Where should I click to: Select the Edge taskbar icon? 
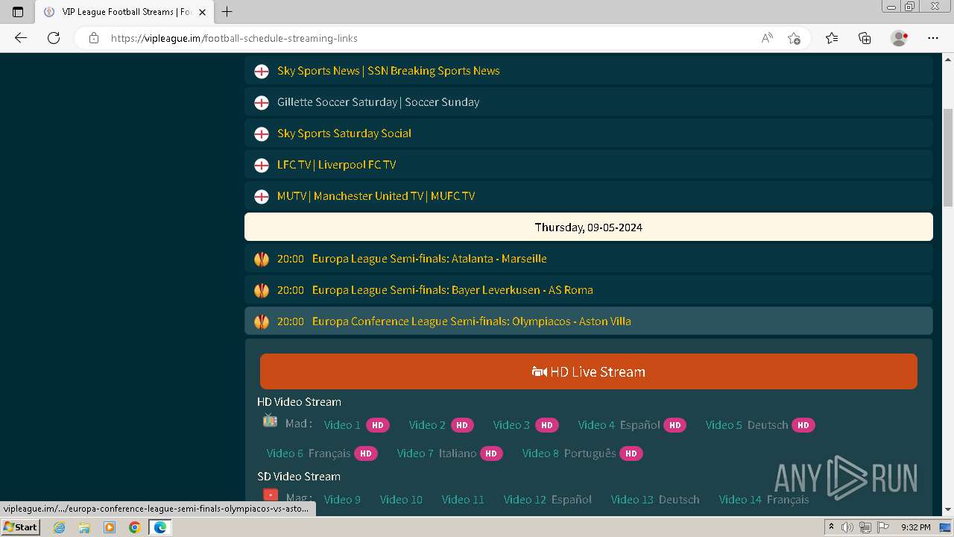click(160, 527)
